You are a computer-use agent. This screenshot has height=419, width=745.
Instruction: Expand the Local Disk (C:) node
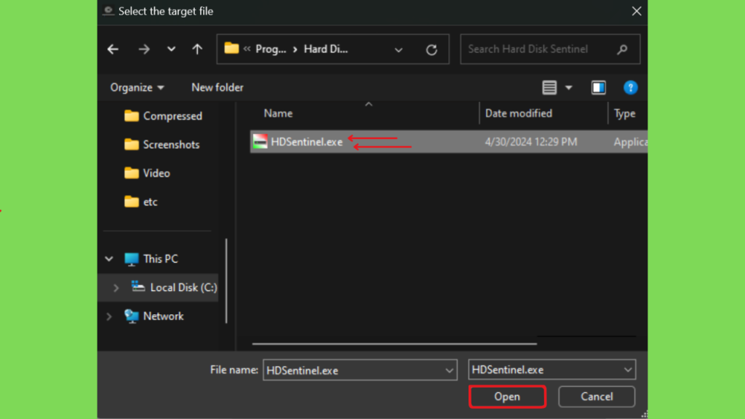(116, 287)
